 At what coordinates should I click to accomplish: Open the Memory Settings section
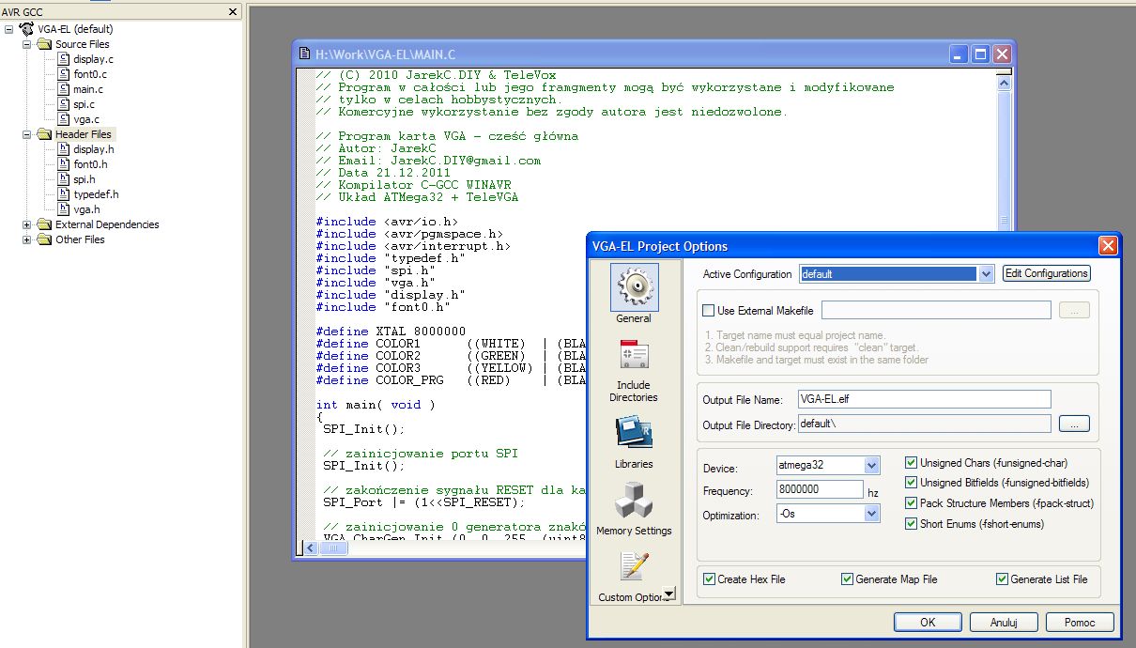pos(634,501)
